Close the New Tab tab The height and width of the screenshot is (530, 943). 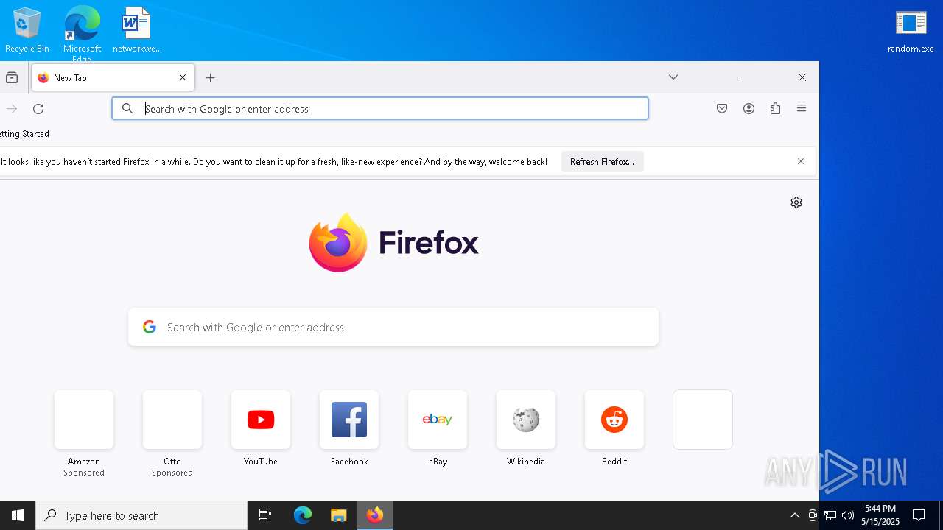pyautogui.click(x=183, y=77)
